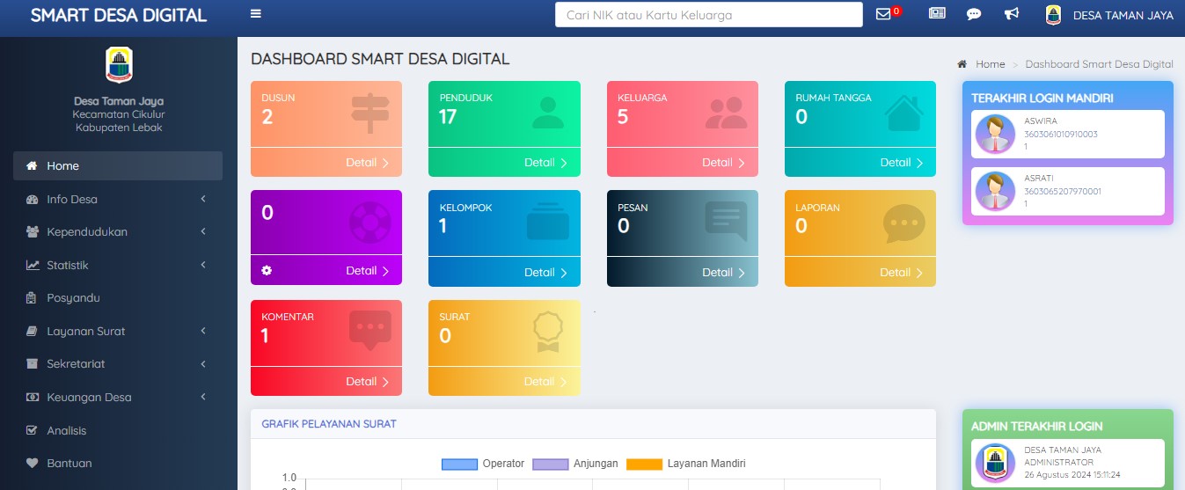Click the NIK search input field
Viewport: 1185px width, 490px height.
tap(708, 15)
